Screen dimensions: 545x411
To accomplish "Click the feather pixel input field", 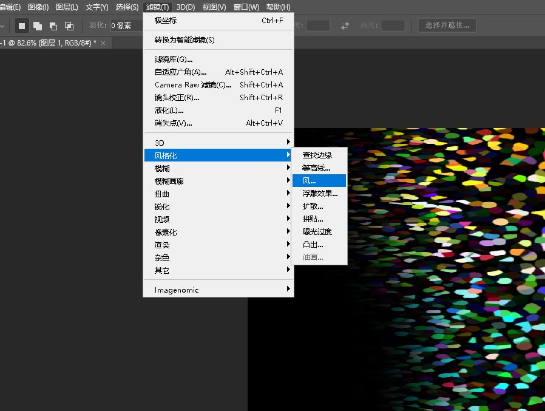I will (x=126, y=25).
